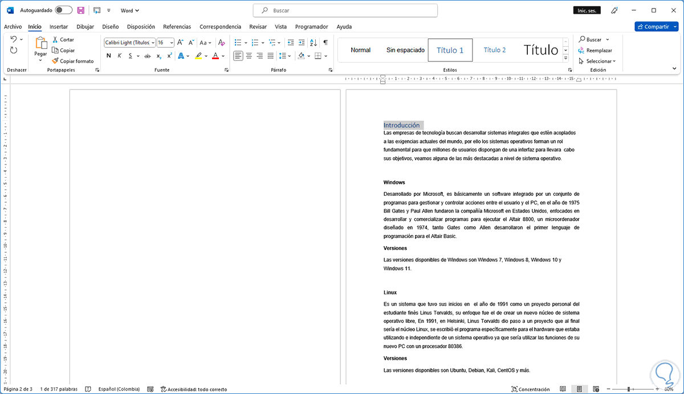Click Copiar in the clipboard group
Viewport: 684px width, 394px height.
[x=63, y=50]
